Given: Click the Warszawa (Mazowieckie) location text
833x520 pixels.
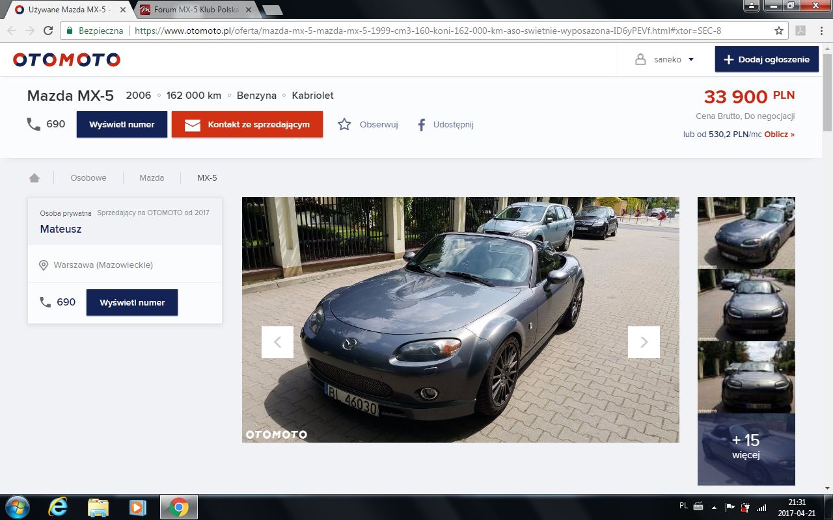Looking at the screenshot, I should pos(103,265).
